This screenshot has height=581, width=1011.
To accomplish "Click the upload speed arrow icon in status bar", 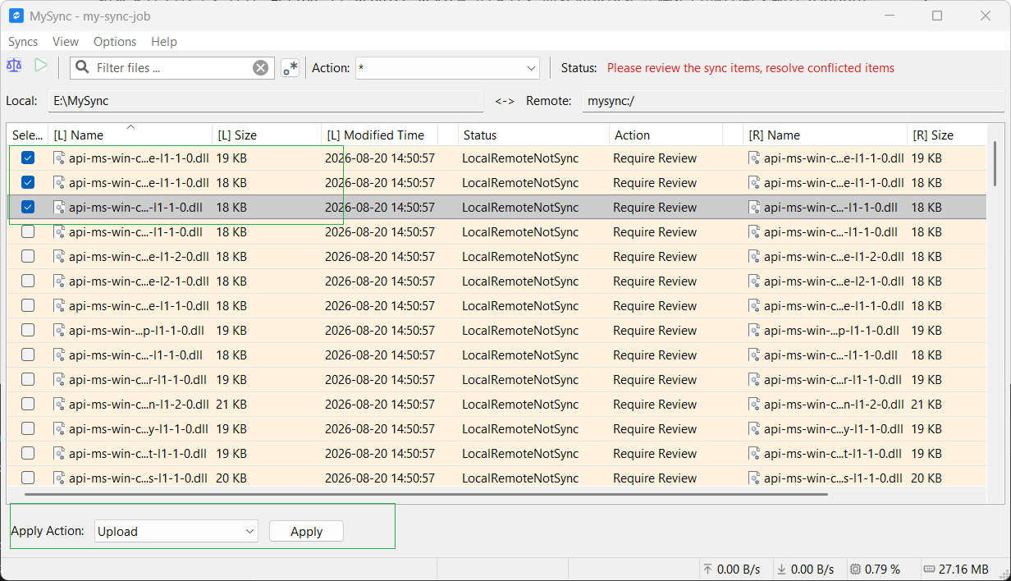I will click(708, 569).
